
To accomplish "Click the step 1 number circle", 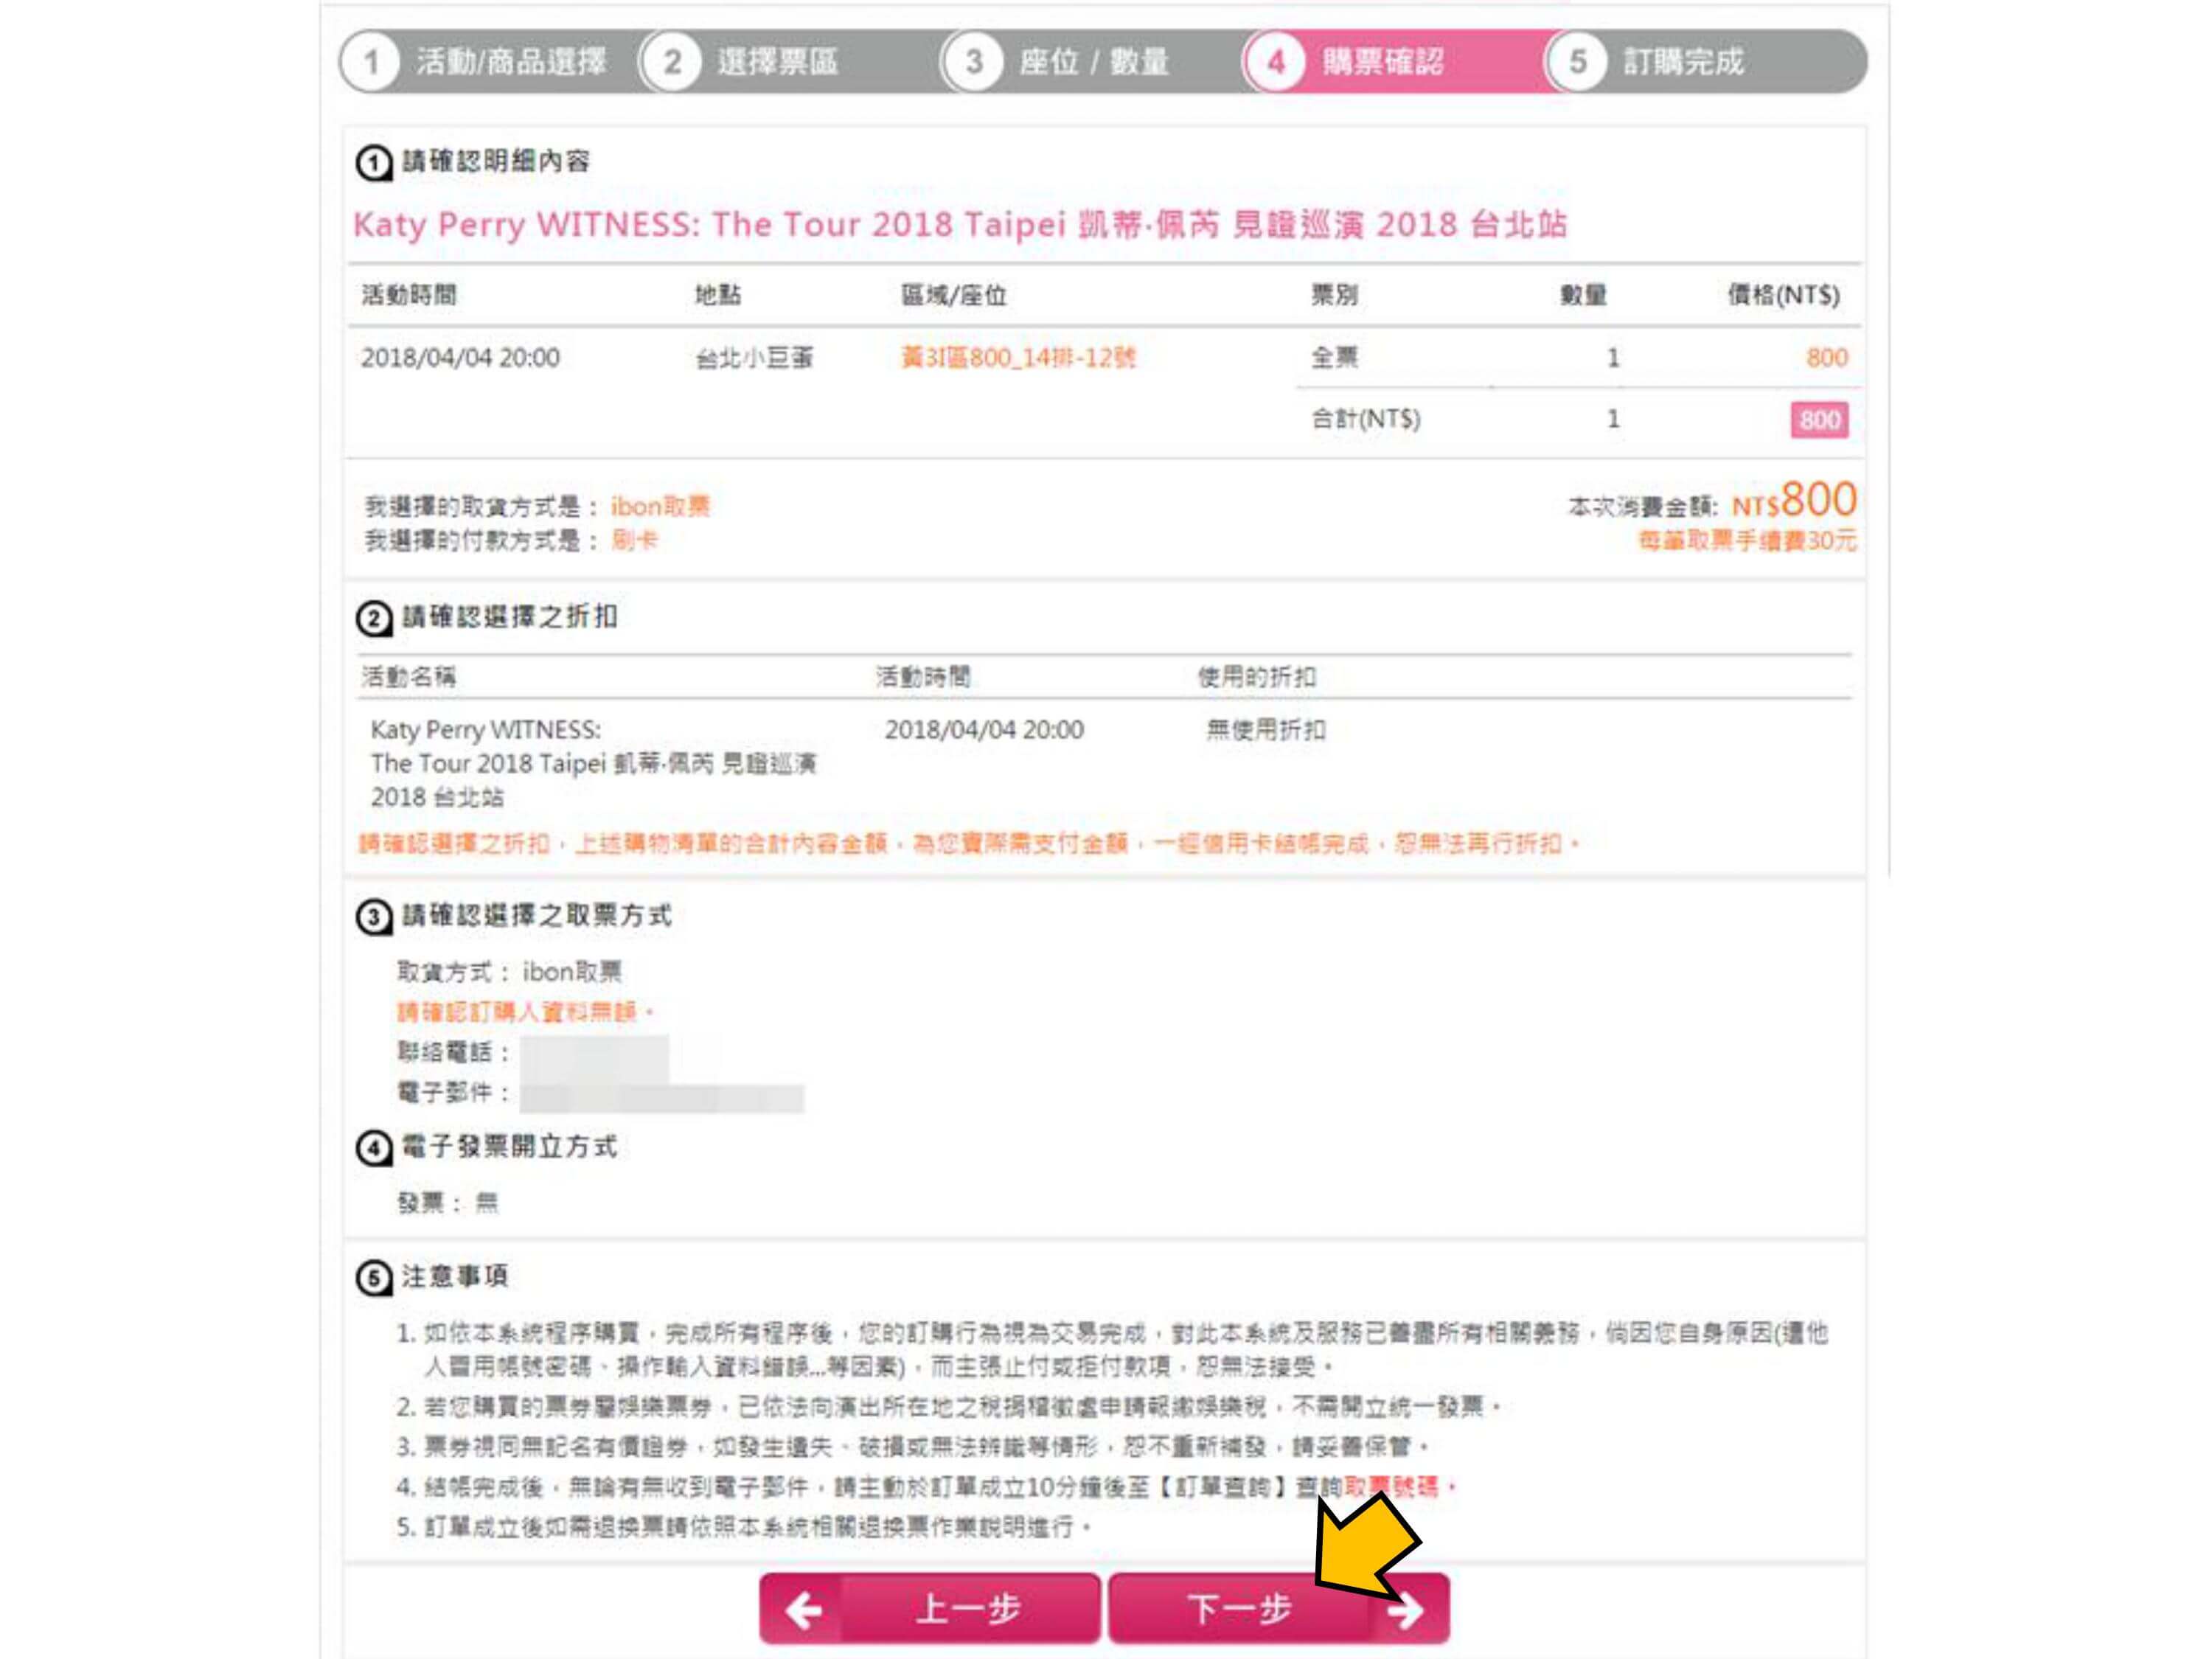I will click(371, 62).
